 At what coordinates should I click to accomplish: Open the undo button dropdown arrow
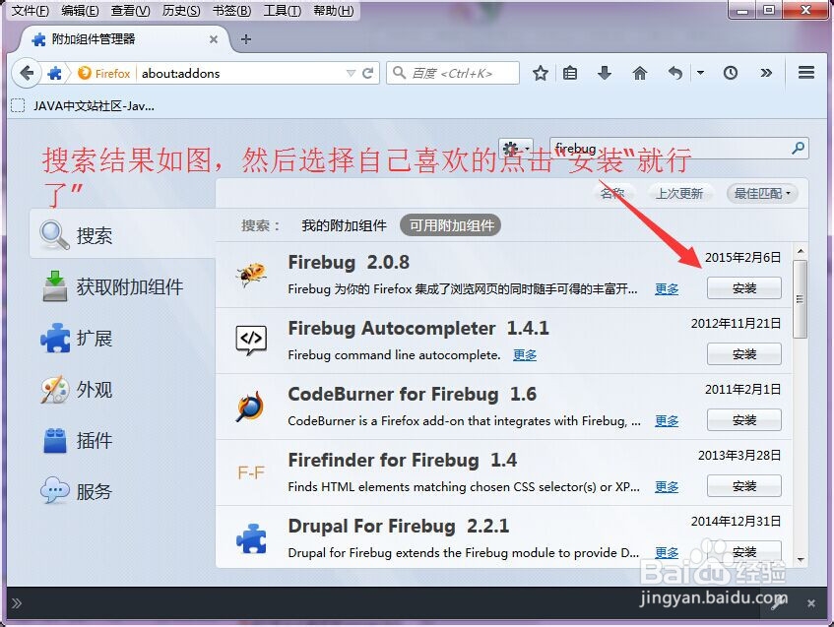700,73
